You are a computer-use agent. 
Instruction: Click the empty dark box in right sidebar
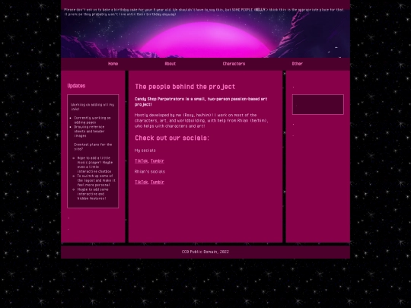tap(318, 104)
